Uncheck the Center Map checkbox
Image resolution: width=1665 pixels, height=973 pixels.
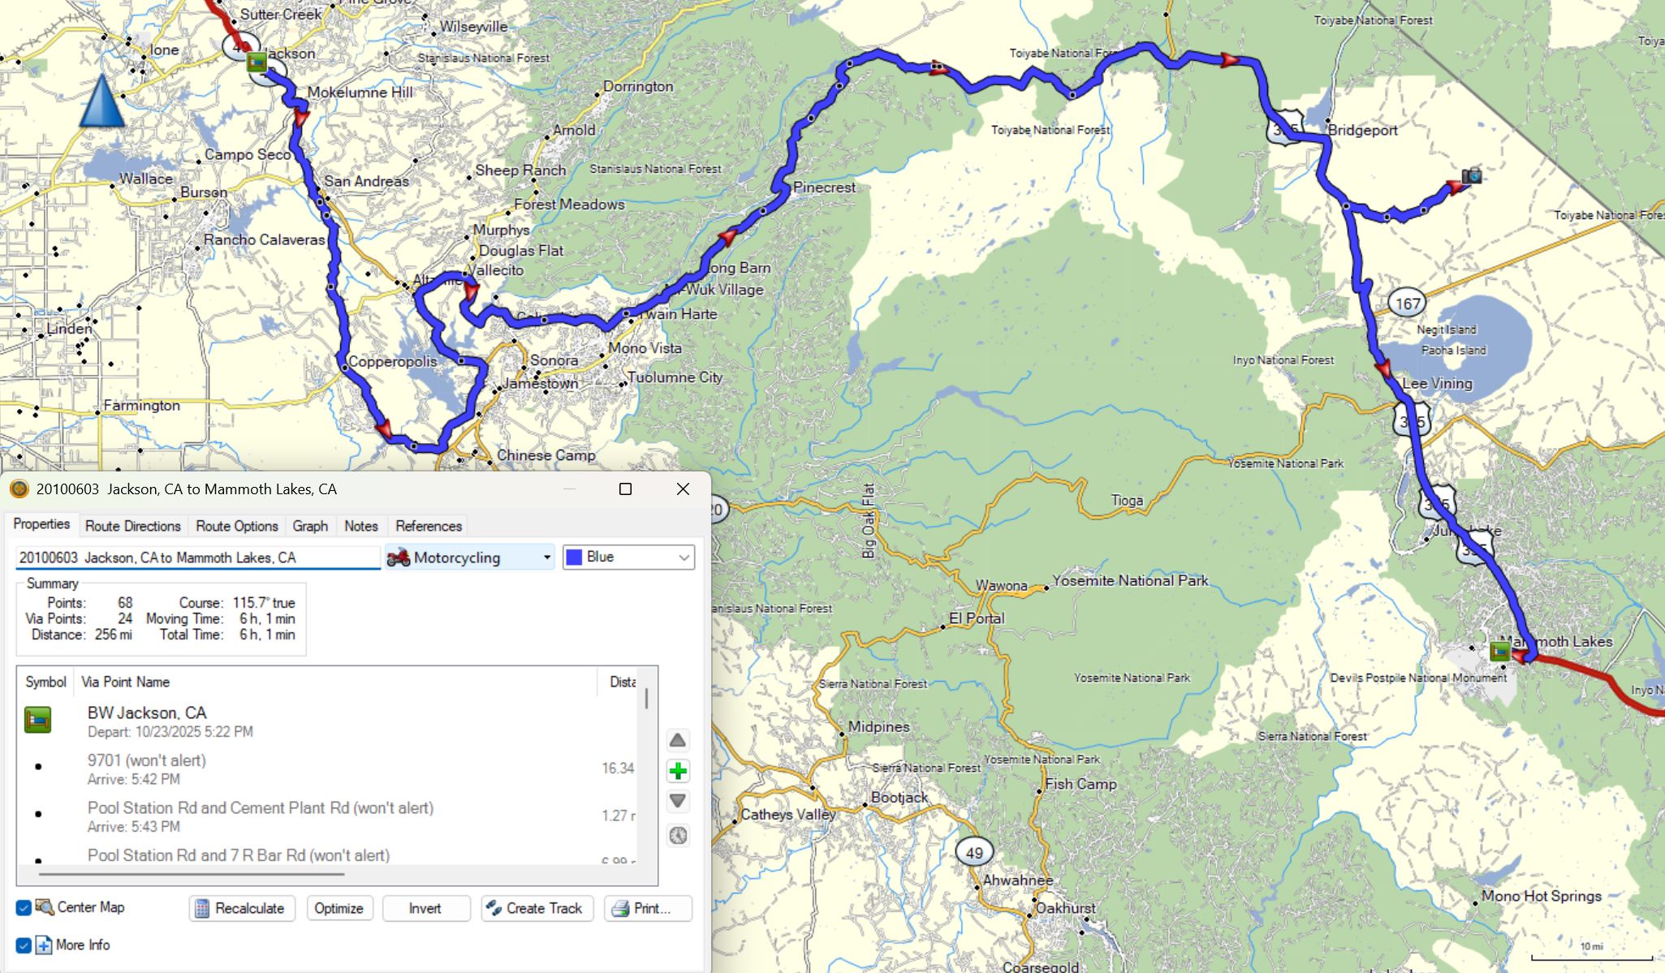(24, 907)
